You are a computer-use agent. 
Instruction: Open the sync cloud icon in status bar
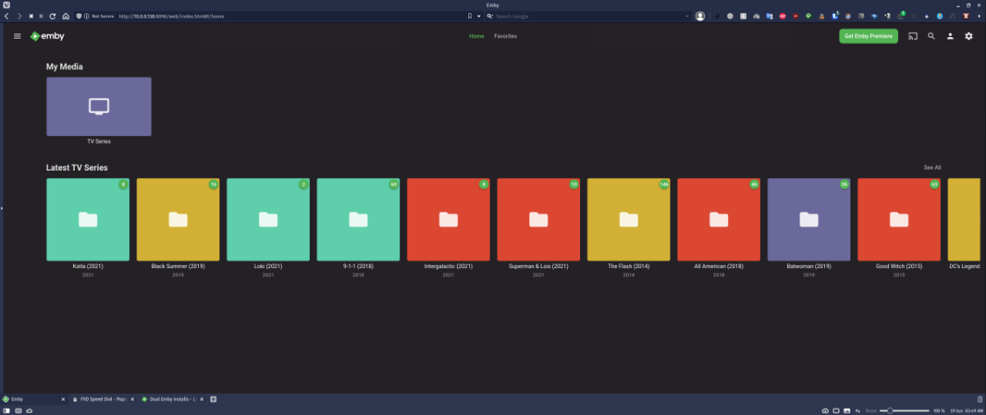coord(28,410)
